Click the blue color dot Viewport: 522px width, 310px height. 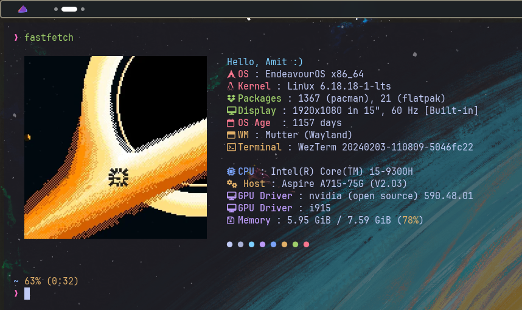tap(274, 244)
